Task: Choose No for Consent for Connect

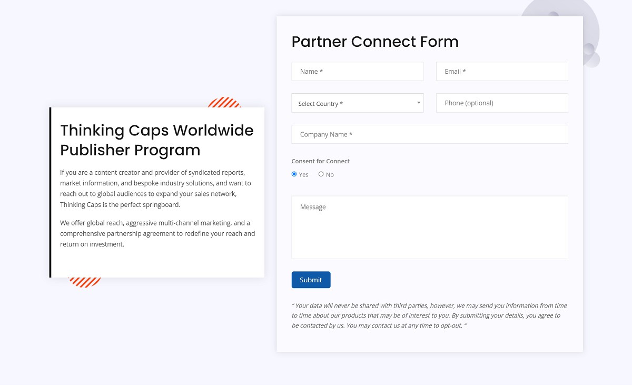Action: [x=321, y=174]
